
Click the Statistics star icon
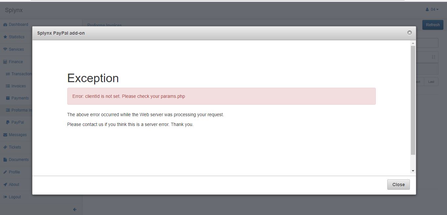click(5, 37)
